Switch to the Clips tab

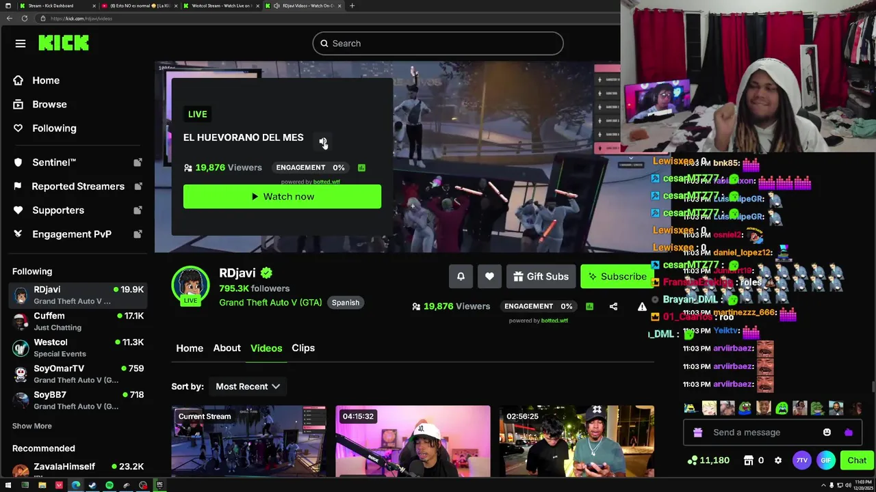pyautogui.click(x=303, y=348)
